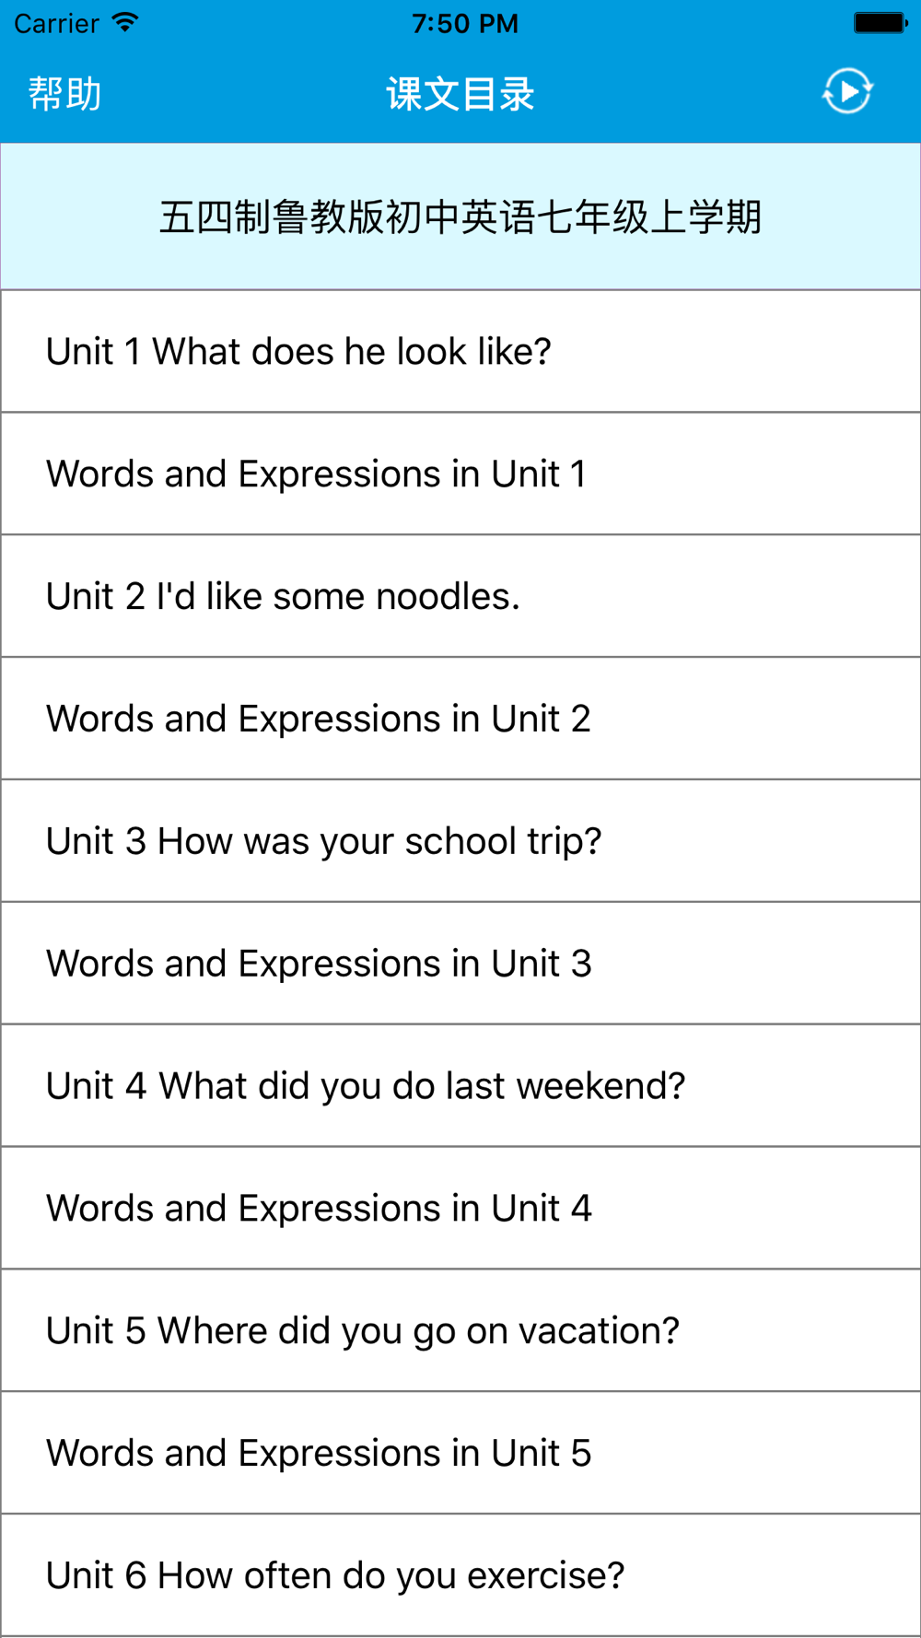Screen dimensions: 921x1638
Task: Open Unit 1 What does he look like?
Action: 460,351
